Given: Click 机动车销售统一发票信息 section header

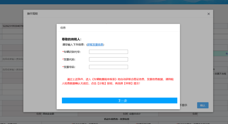Looking at the screenshot, I should tap(117, 119).
